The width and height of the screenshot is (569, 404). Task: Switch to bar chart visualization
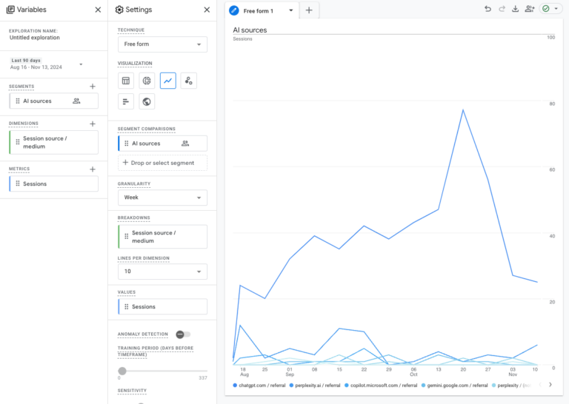[x=126, y=101]
